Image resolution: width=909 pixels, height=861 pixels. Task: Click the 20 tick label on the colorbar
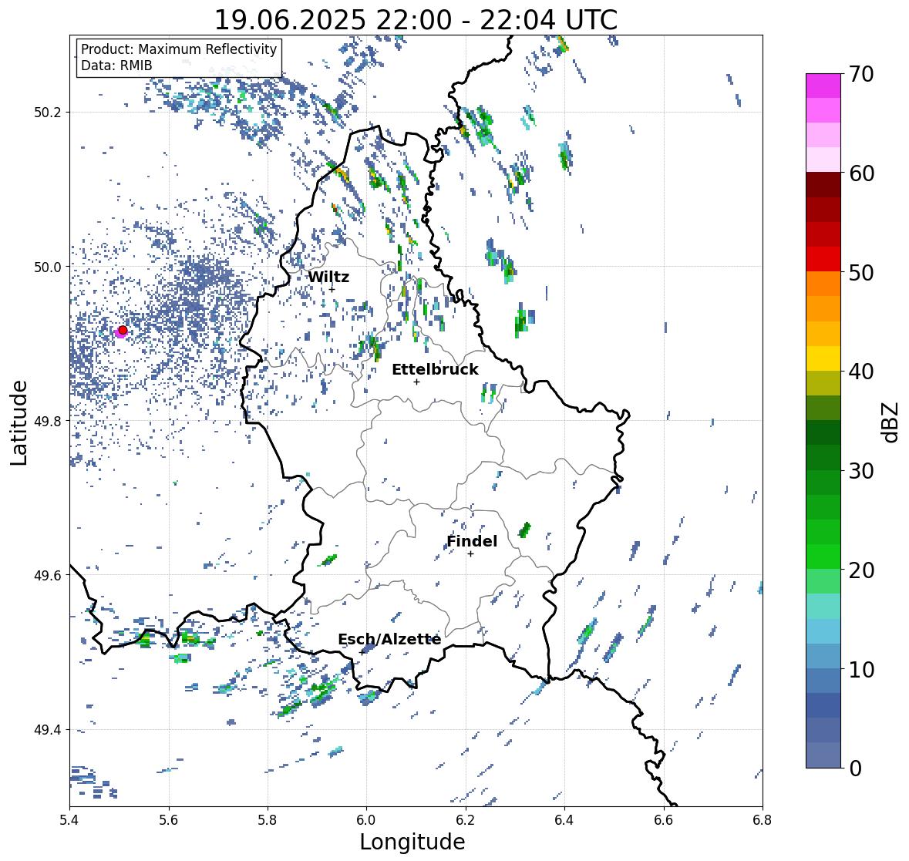click(861, 570)
